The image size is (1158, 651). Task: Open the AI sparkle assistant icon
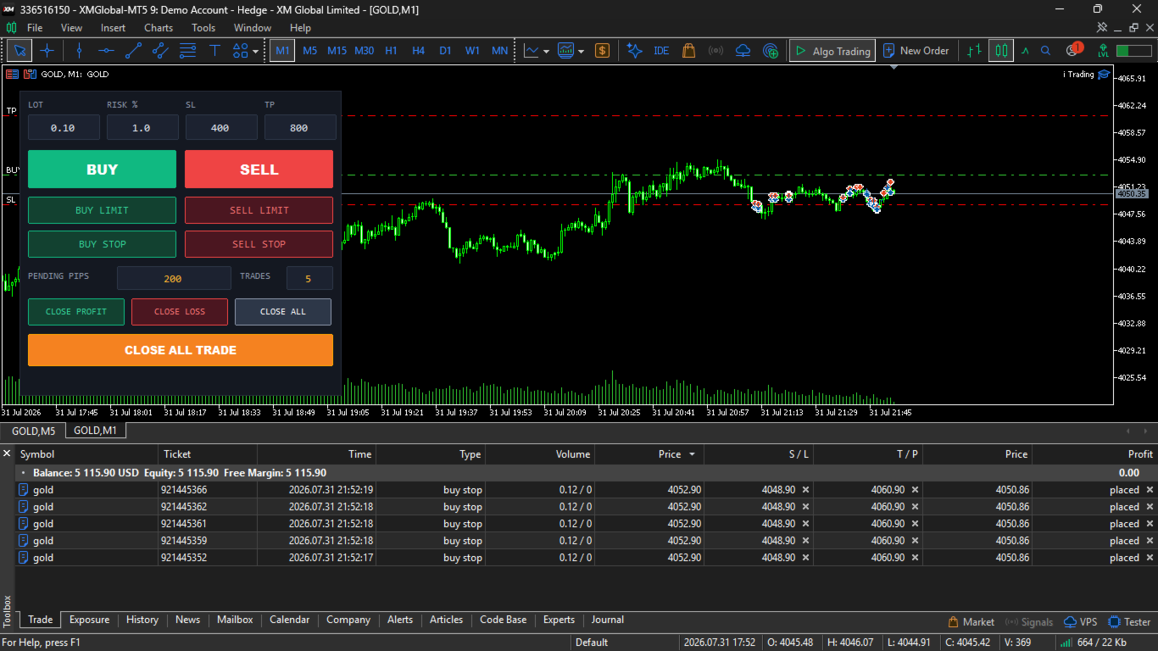pos(634,51)
